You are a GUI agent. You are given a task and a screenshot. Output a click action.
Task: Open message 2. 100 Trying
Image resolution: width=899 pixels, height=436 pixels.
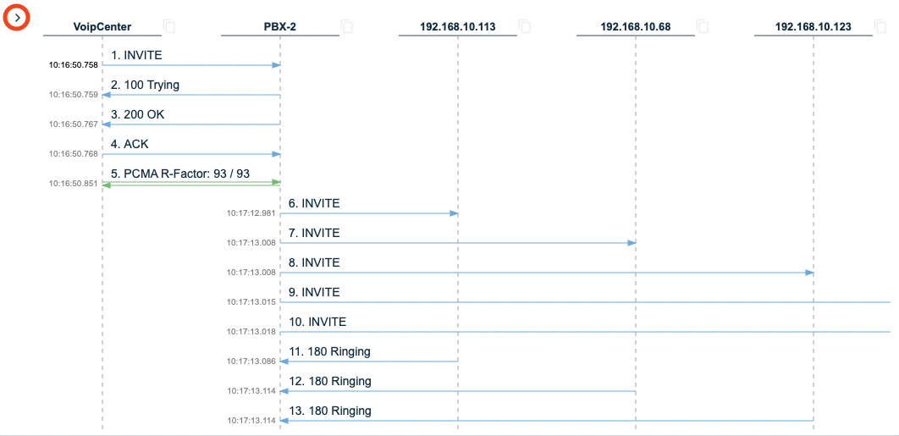click(145, 86)
